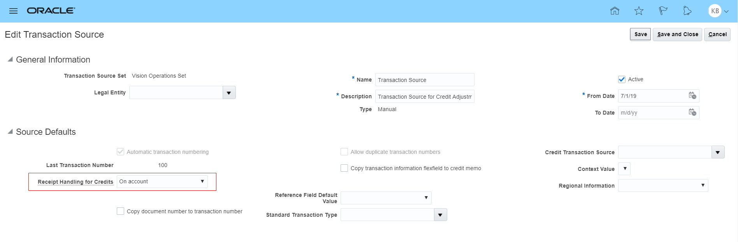
Task: Open the To Date calendar picker
Action: 692,113
